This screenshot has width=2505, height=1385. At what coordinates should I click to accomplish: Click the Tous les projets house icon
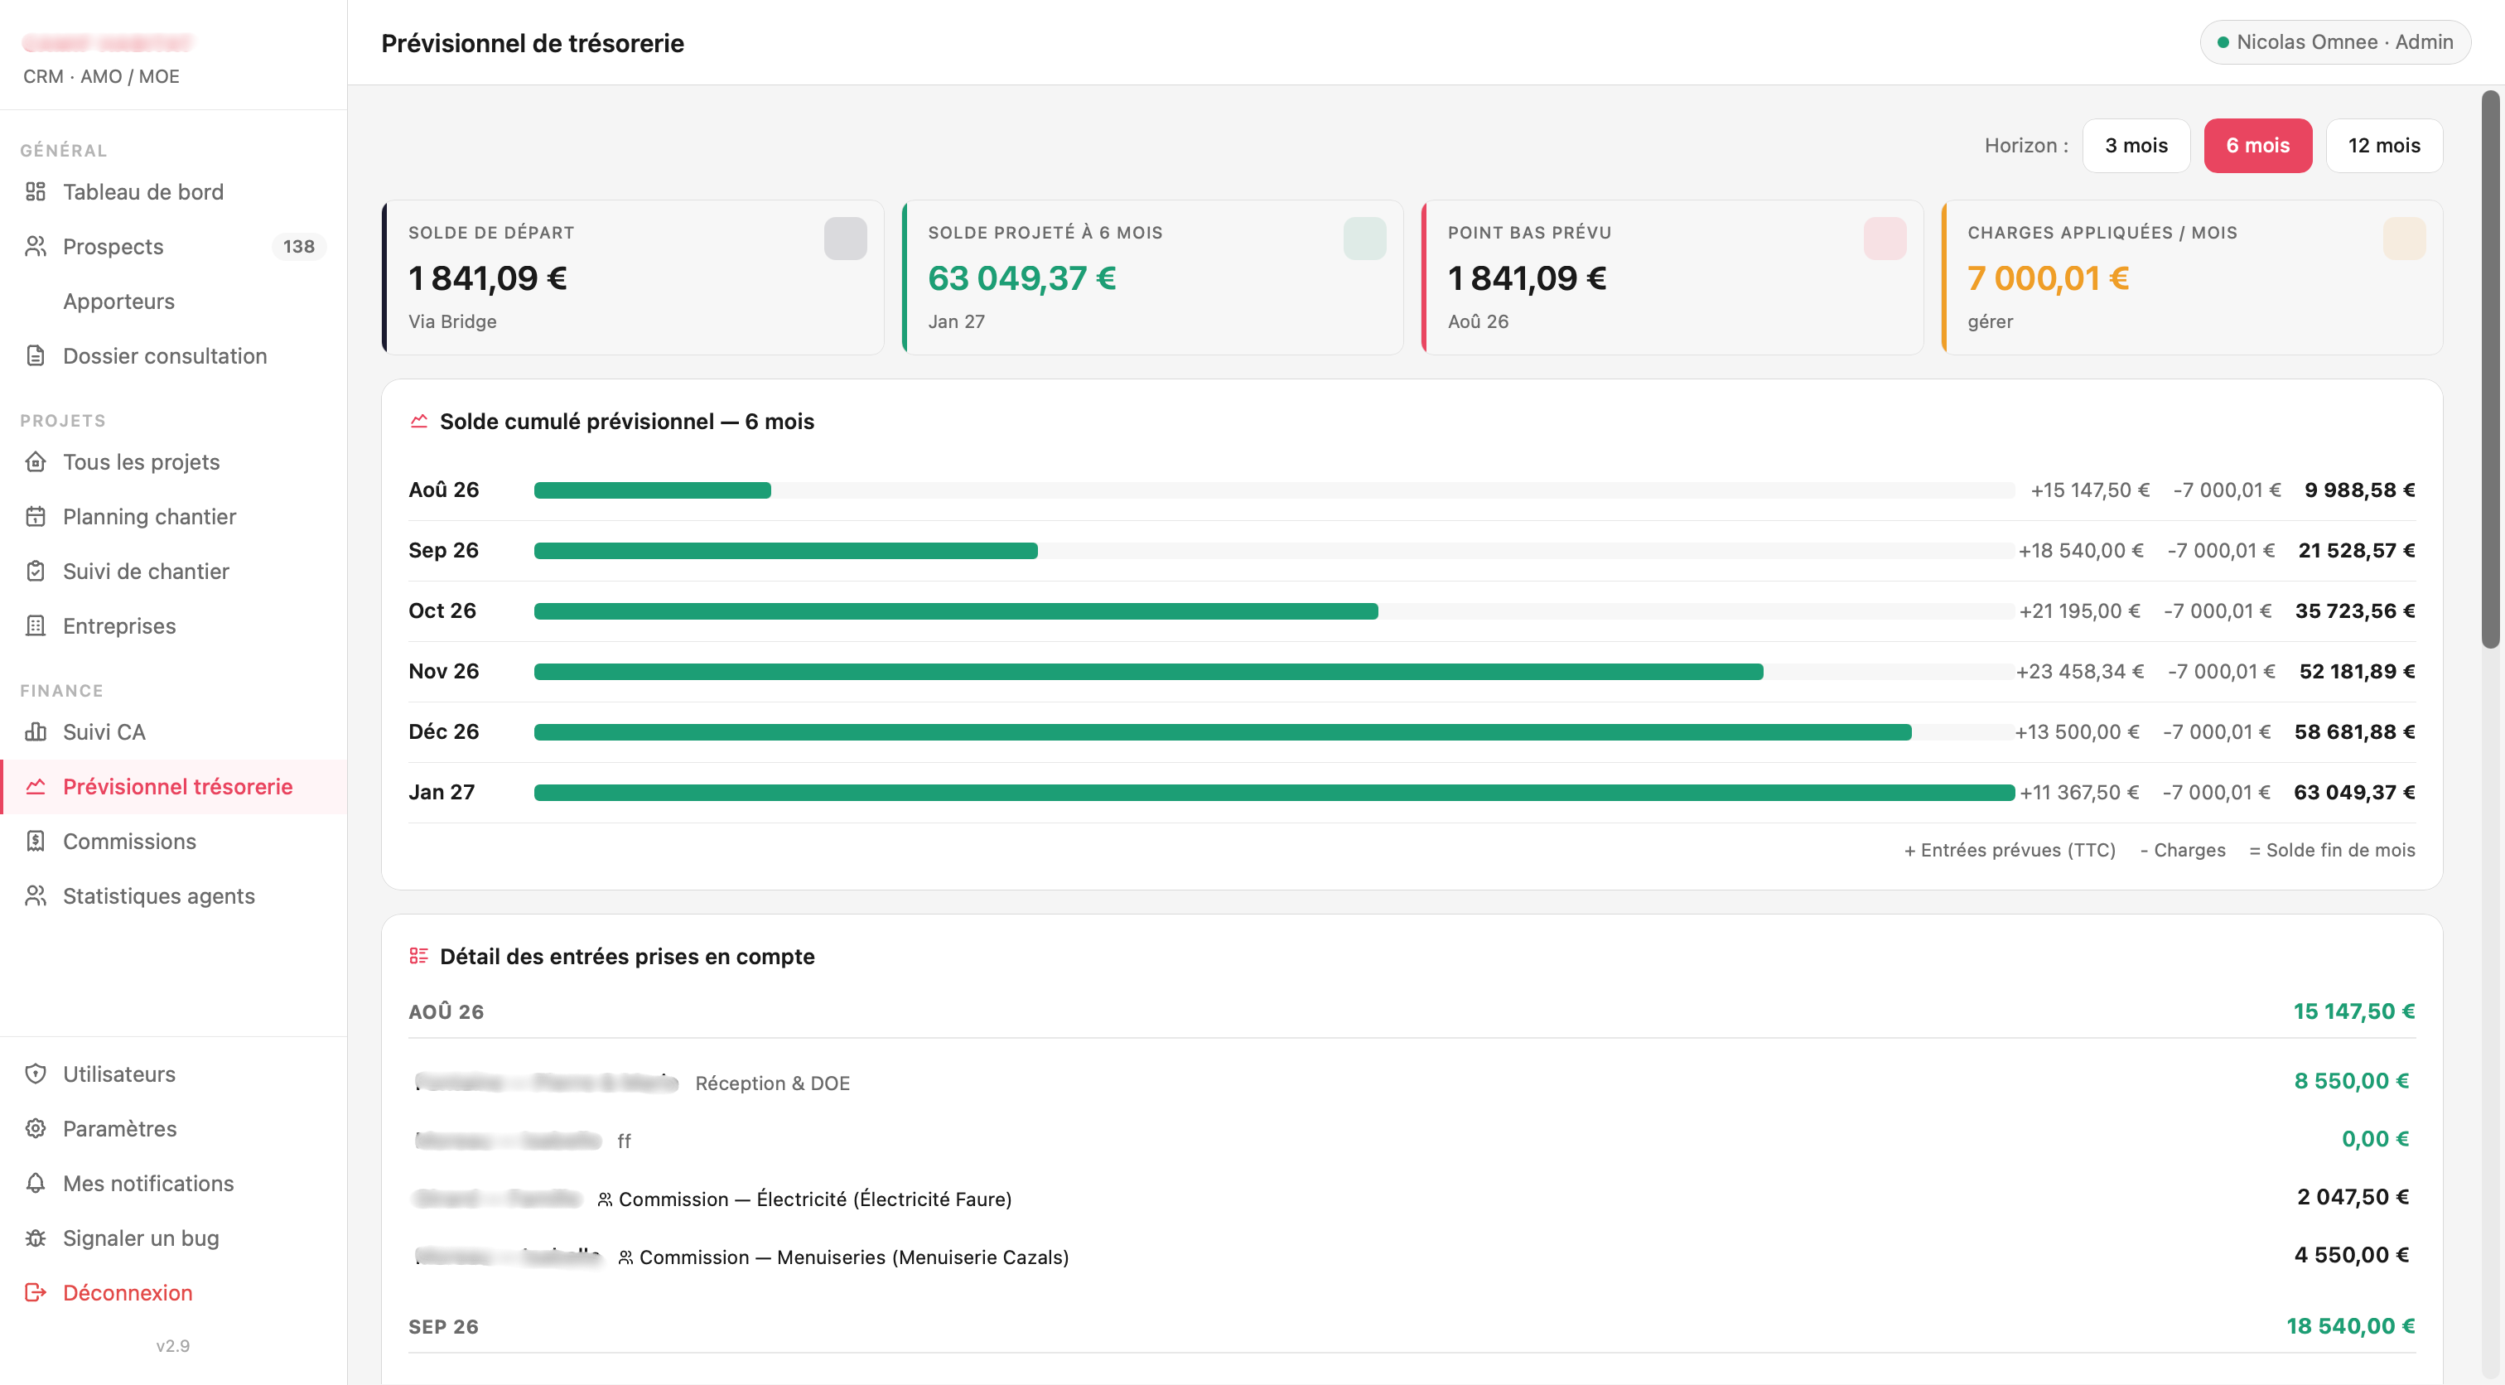pos(36,462)
